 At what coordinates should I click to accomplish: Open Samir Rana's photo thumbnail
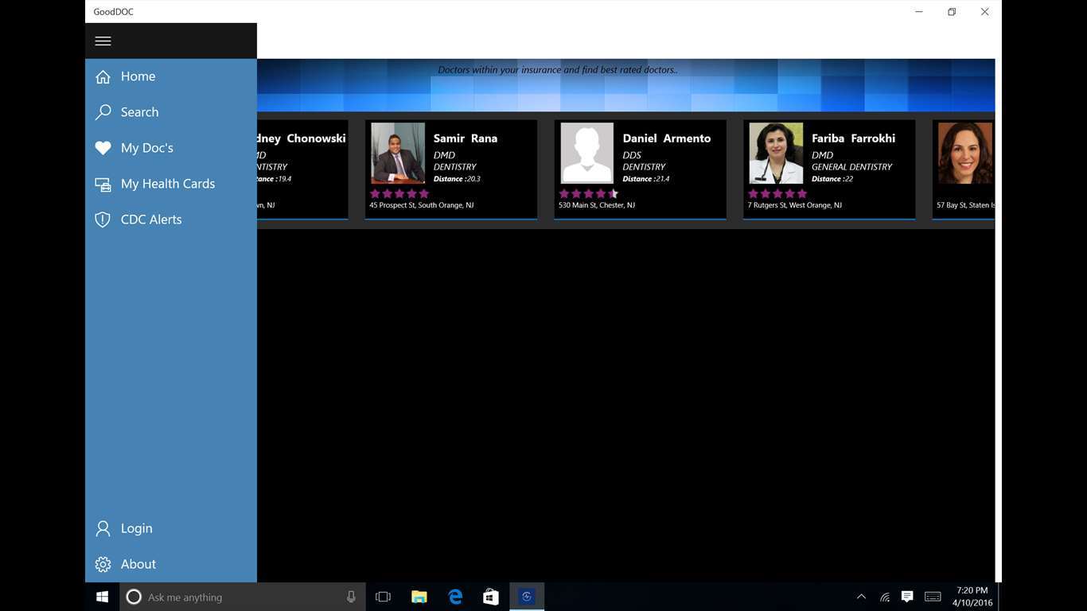[398, 154]
